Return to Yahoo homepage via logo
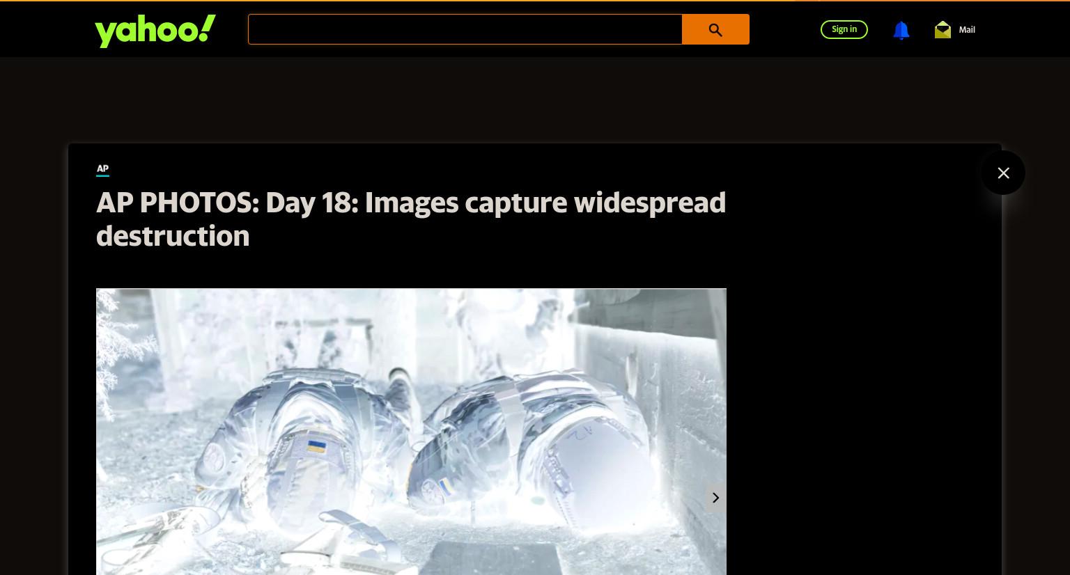1070x575 pixels. pyautogui.click(x=155, y=31)
